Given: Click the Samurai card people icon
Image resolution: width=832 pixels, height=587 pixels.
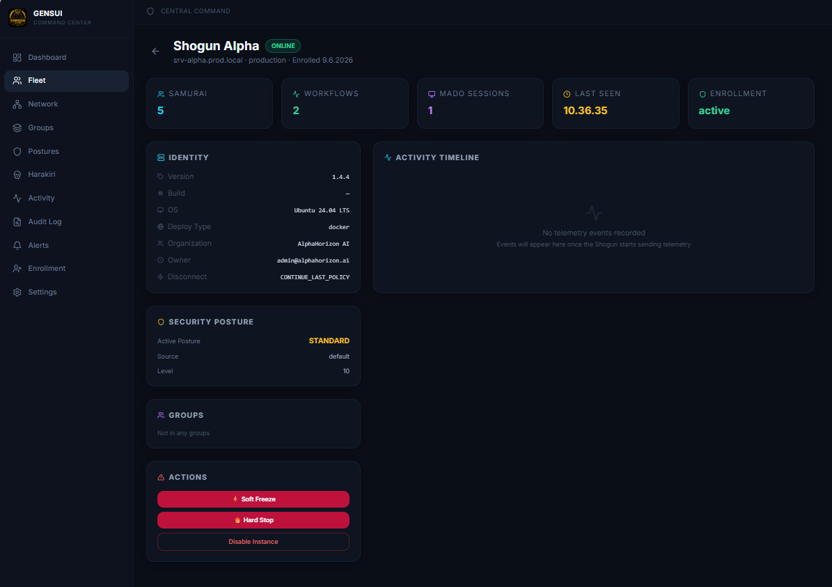Looking at the screenshot, I should click(x=161, y=94).
